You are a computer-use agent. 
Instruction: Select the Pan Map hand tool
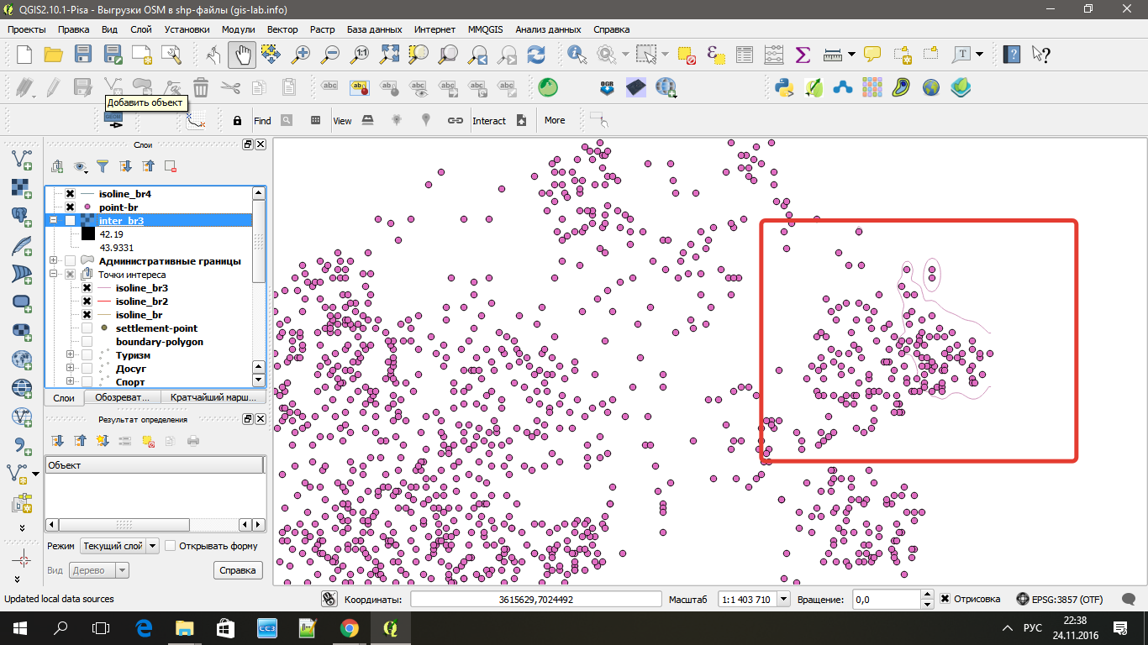click(242, 55)
